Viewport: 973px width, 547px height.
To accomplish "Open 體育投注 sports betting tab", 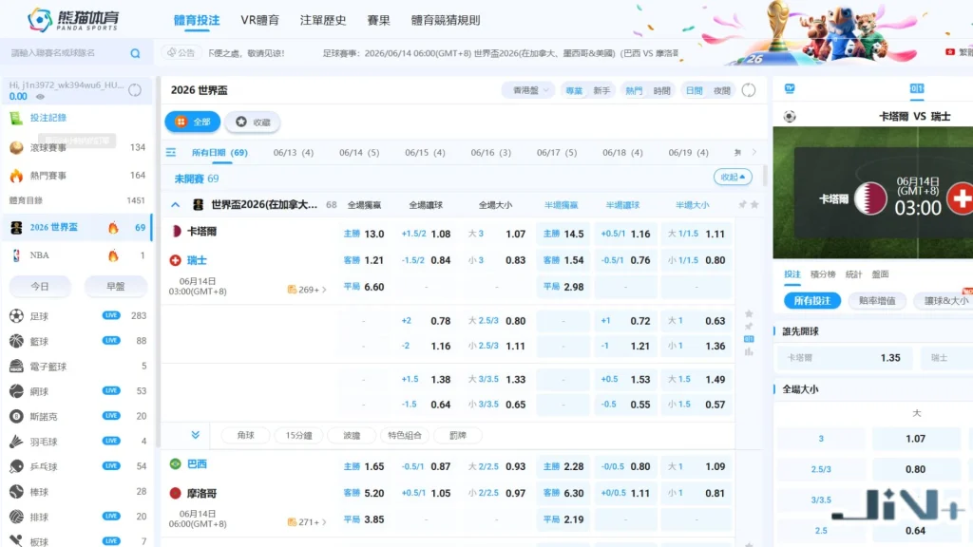I will click(x=197, y=21).
